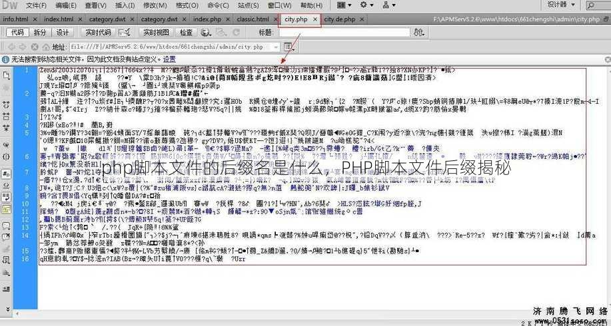Click the browser Forward arrow icon

23,47
